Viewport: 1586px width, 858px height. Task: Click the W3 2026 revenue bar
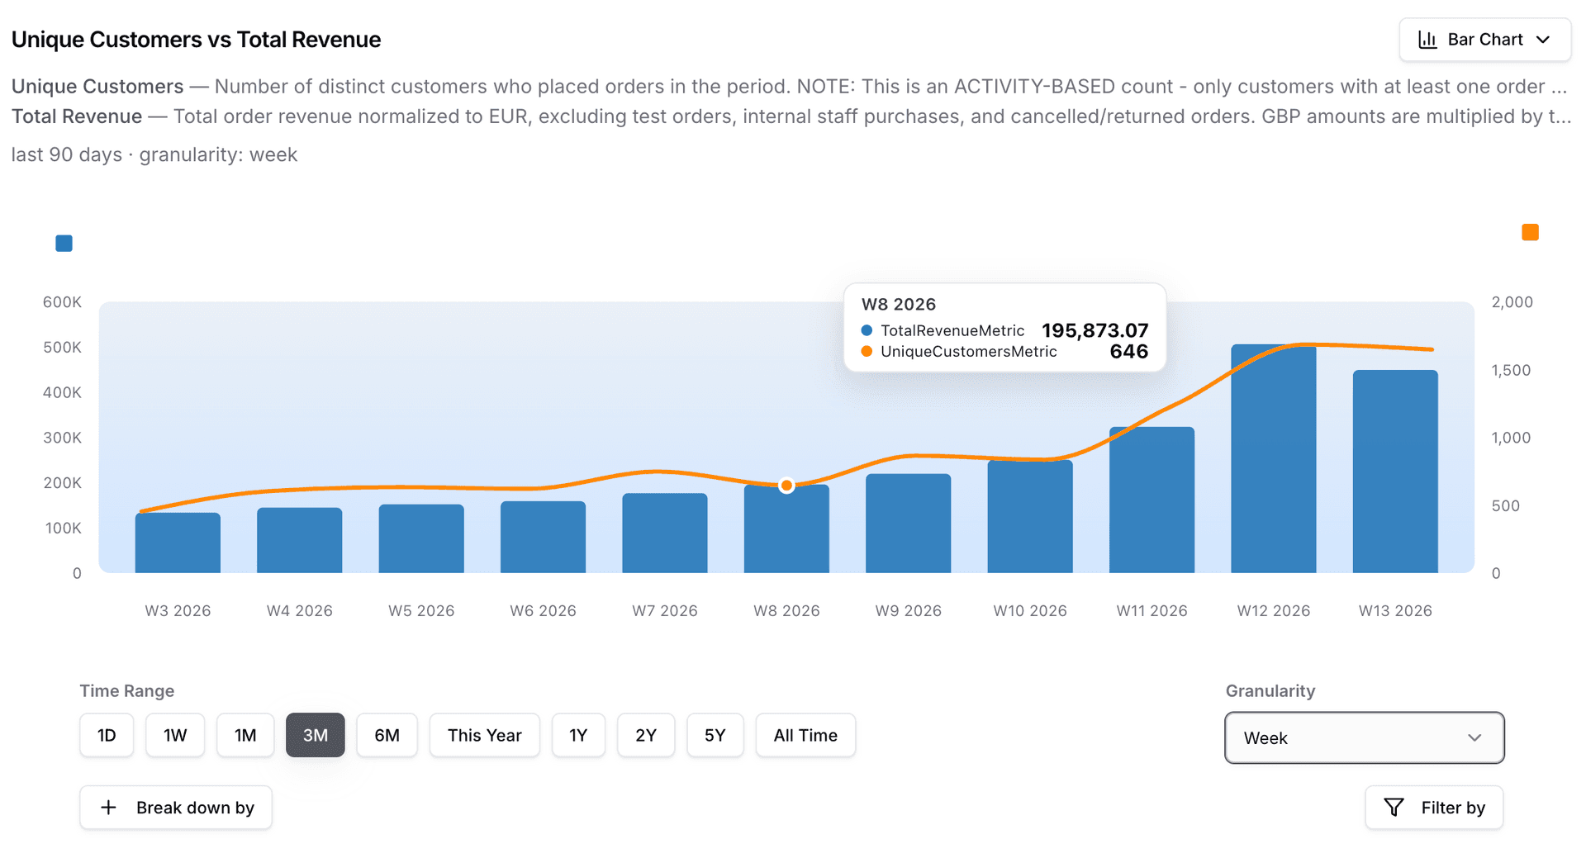178,543
